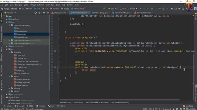Click the editor vertical scrollbar
This screenshot has height=110, width=197.
pyautogui.click(x=194, y=68)
